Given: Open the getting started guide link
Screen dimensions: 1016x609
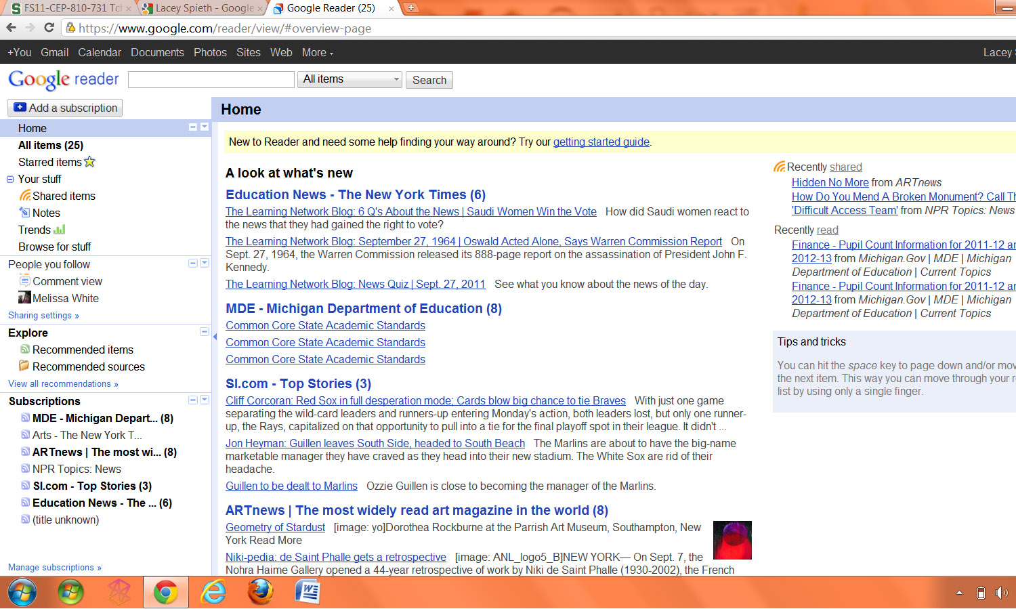Looking at the screenshot, I should pos(601,142).
